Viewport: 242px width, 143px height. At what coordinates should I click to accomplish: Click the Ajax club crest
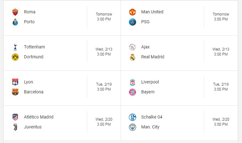[x=133, y=47]
